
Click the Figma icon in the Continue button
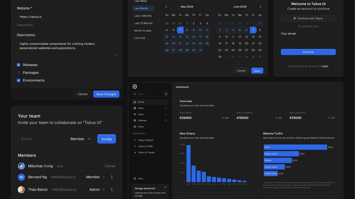[295, 18]
